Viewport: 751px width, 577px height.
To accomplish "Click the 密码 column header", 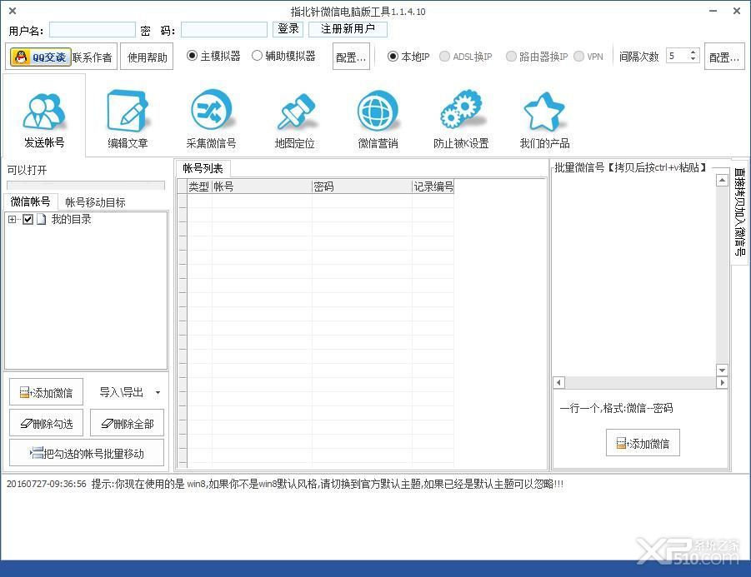I will click(362, 187).
